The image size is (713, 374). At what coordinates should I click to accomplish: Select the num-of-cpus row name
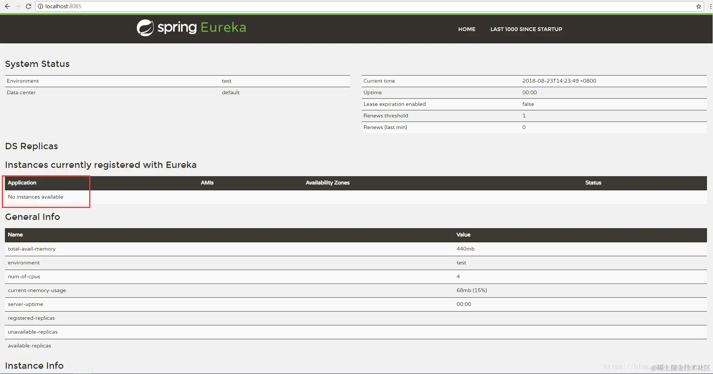pyautogui.click(x=24, y=276)
